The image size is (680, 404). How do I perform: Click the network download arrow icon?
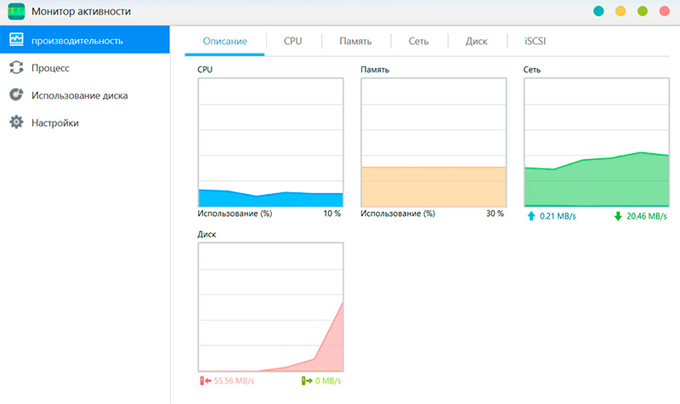(x=617, y=216)
